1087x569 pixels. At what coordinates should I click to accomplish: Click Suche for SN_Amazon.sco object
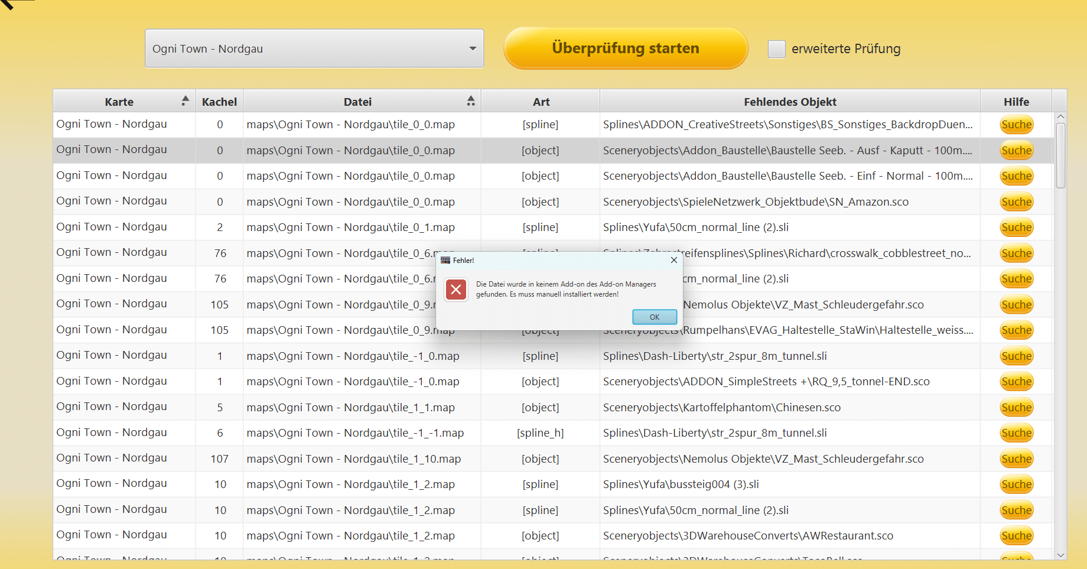(1016, 202)
